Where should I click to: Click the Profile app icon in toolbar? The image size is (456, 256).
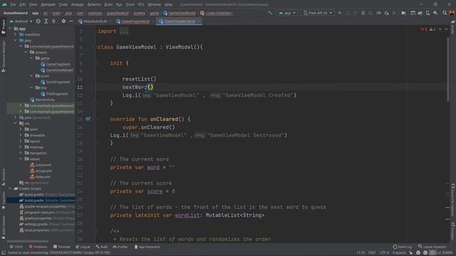tap(378, 13)
